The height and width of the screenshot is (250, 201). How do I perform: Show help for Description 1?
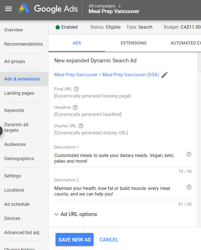(x=189, y=154)
